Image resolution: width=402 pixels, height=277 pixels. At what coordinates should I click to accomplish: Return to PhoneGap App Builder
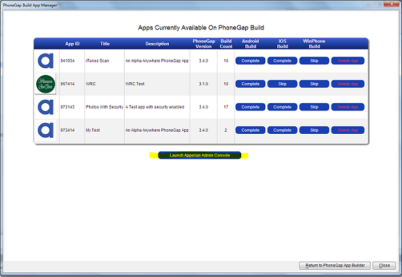point(335,266)
